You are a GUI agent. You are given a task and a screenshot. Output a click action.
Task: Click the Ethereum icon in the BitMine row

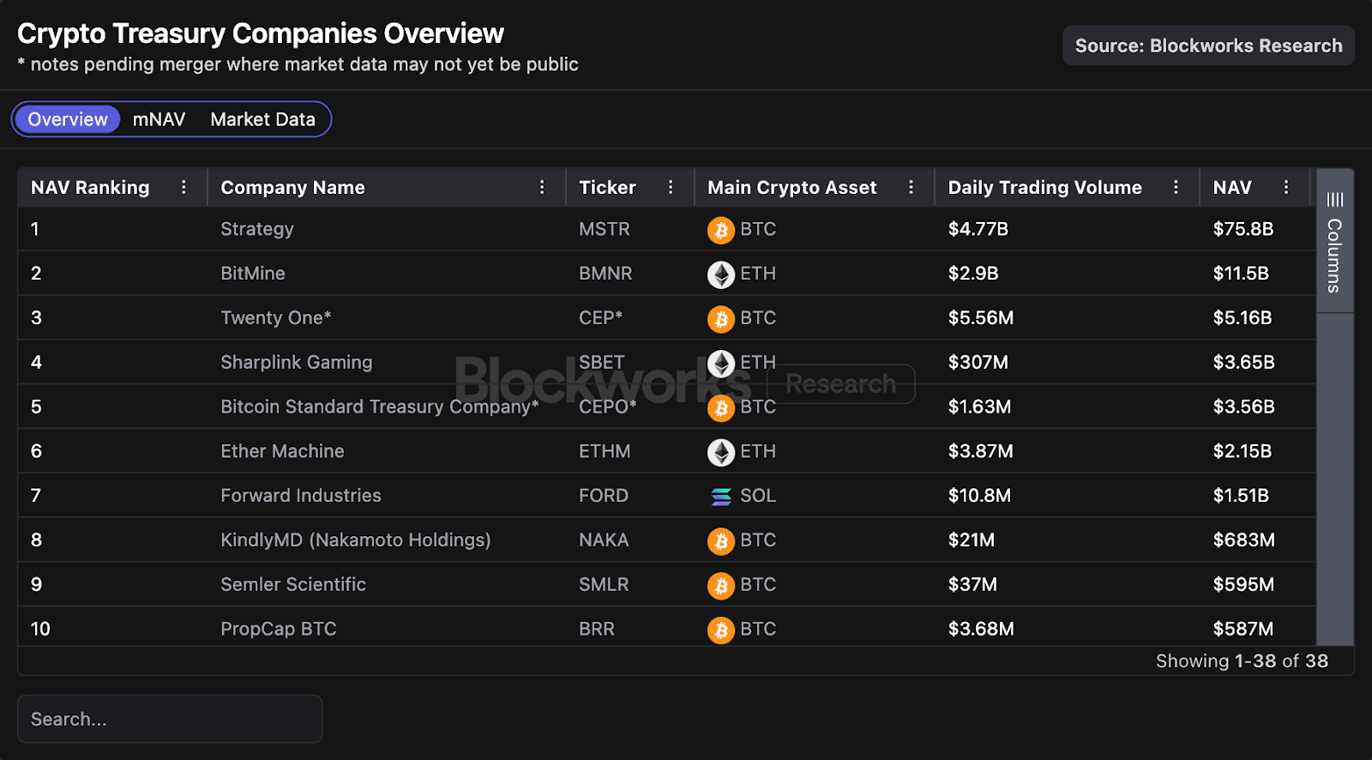pyautogui.click(x=721, y=274)
